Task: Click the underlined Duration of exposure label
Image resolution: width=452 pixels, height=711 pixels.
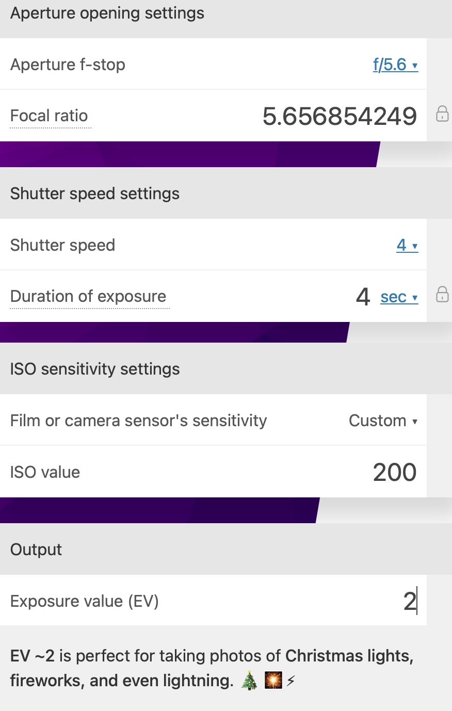Action: tap(88, 297)
